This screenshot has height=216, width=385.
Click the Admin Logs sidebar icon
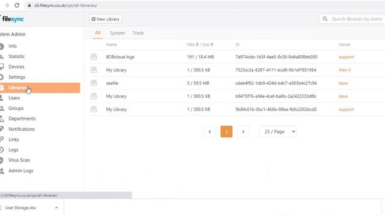click(2, 170)
